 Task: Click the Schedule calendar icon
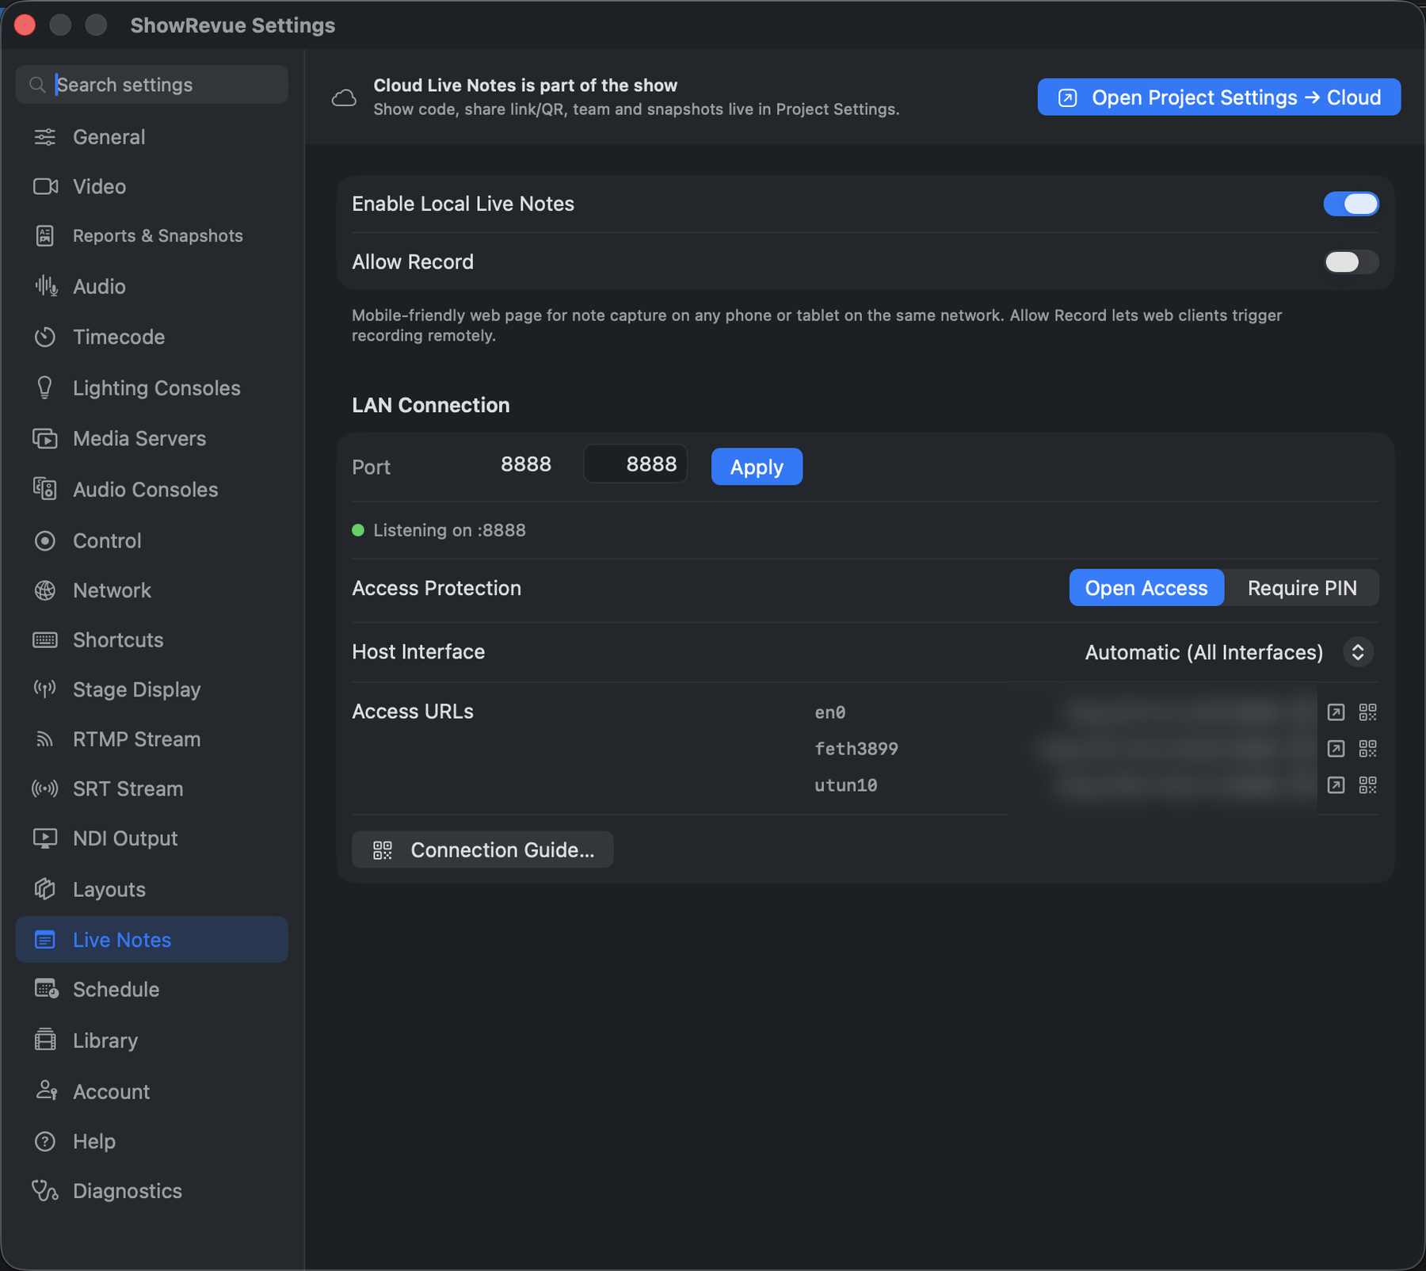[46, 989]
